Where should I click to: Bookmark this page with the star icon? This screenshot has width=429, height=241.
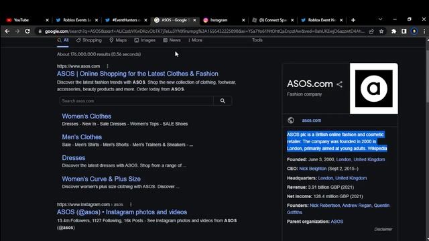coord(381,31)
